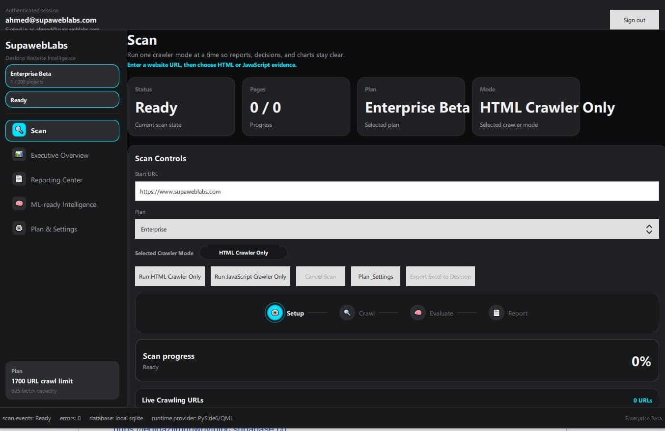Click 'database: local sqlite' status entry
Viewport: 665px width, 431px height.
[116, 418]
